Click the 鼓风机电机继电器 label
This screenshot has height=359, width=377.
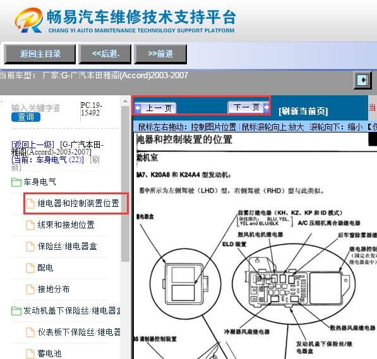(260, 234)
